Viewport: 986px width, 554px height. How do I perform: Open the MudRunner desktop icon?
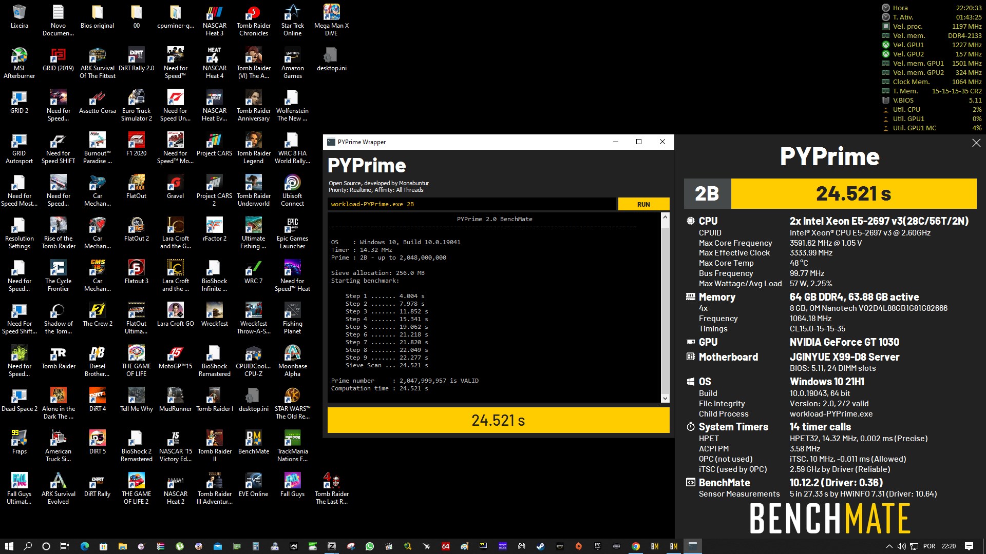tap(175, 400)
